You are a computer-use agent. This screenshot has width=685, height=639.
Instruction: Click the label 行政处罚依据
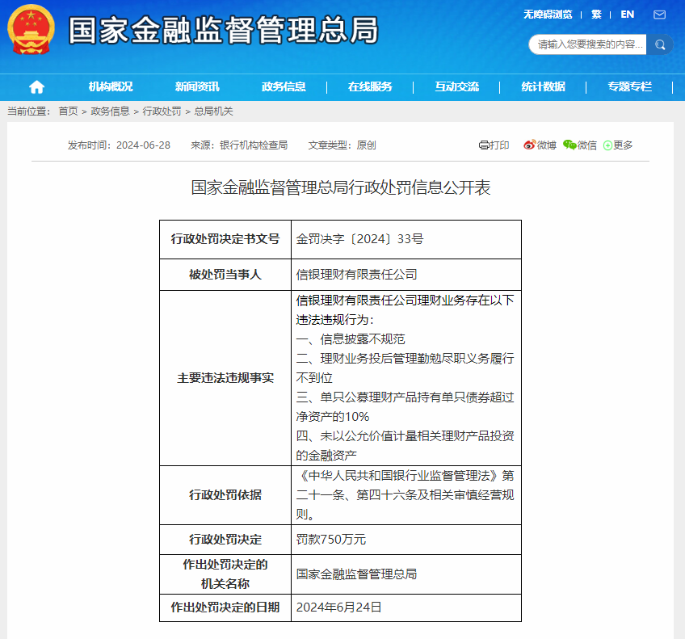tap(225, 495)
